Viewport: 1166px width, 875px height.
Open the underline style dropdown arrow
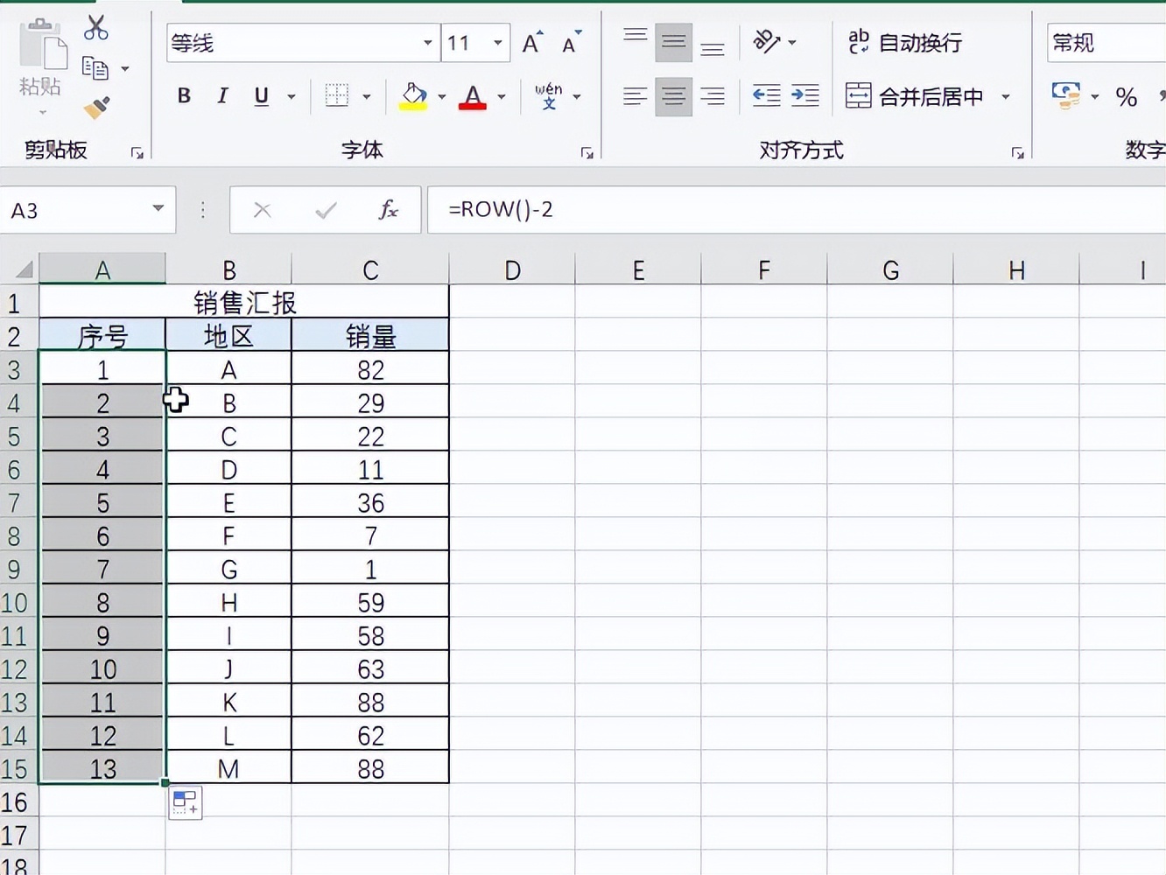coord(291,96)
